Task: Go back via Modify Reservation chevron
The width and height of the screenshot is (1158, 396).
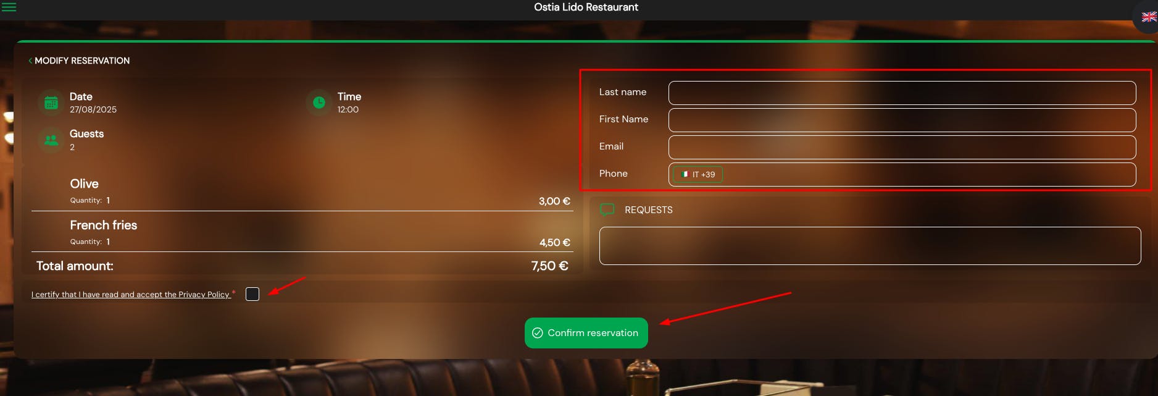Action: click(x=30, y=61)
